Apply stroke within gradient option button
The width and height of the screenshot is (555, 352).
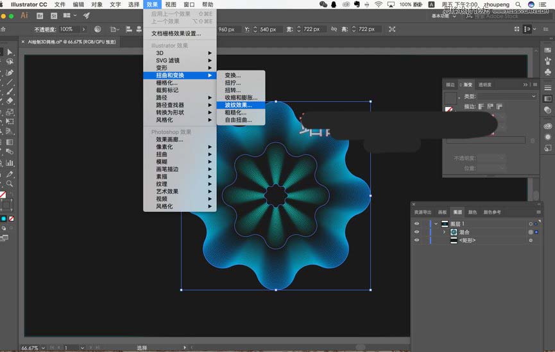[x=481, y=106]
